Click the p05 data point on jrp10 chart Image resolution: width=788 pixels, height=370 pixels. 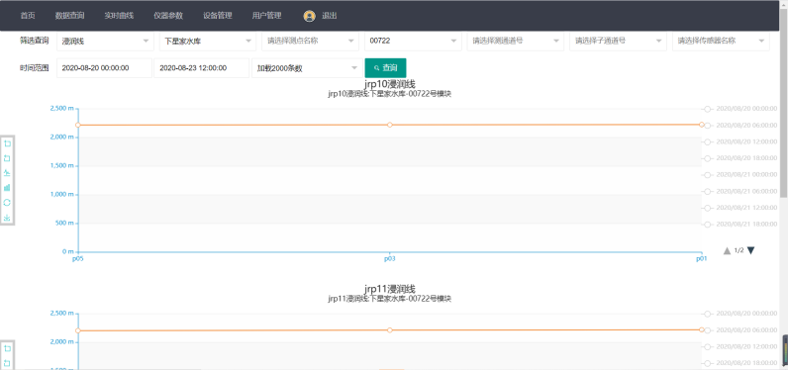click(x=78, y=125)
